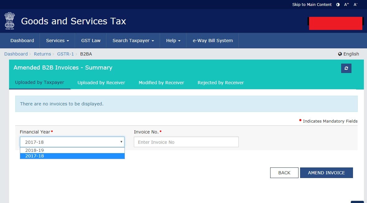
Task: Expand the Search Taxpayer dropdown
Action: click(133, 40)
